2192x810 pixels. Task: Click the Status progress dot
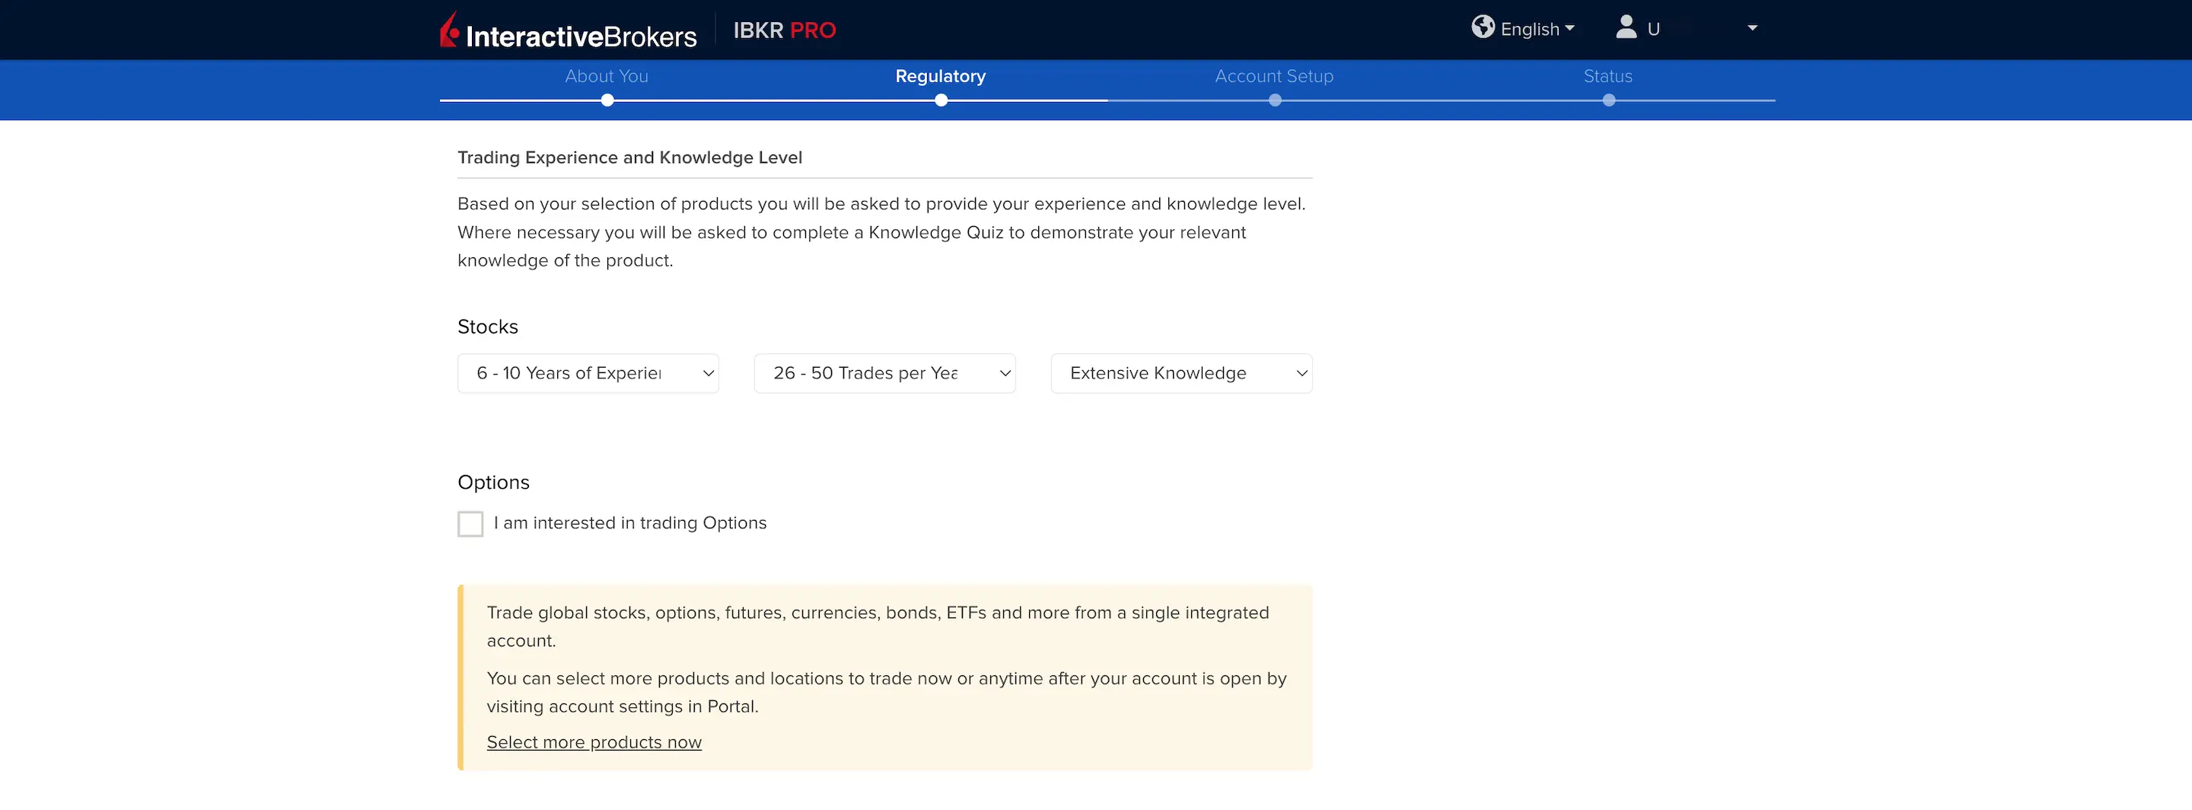pyautogui.click(x=1608, y=100)
